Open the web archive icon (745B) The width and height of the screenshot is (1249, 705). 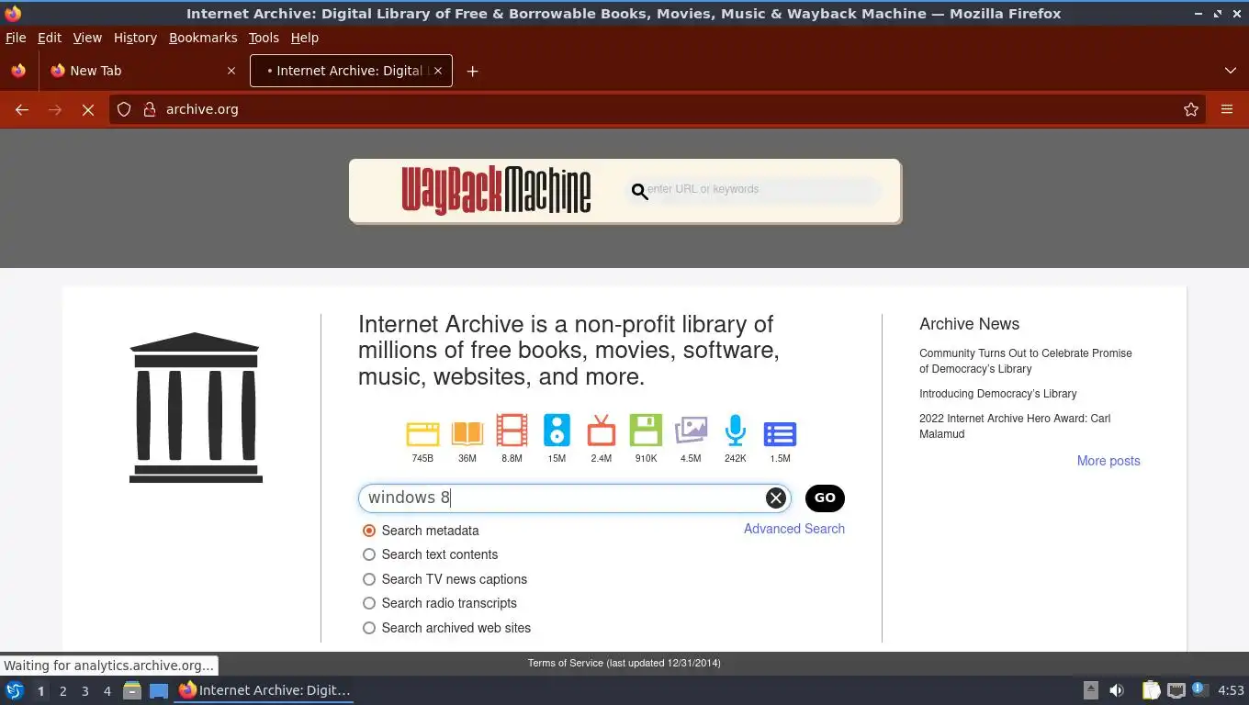click(x=422, y=433)
